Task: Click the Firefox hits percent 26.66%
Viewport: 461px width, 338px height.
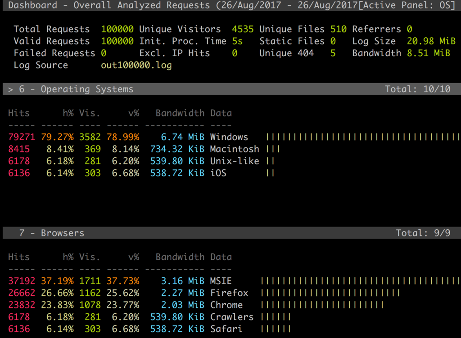Action: [x=57, y=293]
